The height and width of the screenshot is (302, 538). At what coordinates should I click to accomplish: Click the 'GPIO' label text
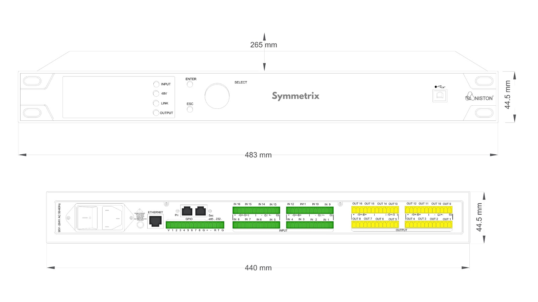[x=189, y=219]
